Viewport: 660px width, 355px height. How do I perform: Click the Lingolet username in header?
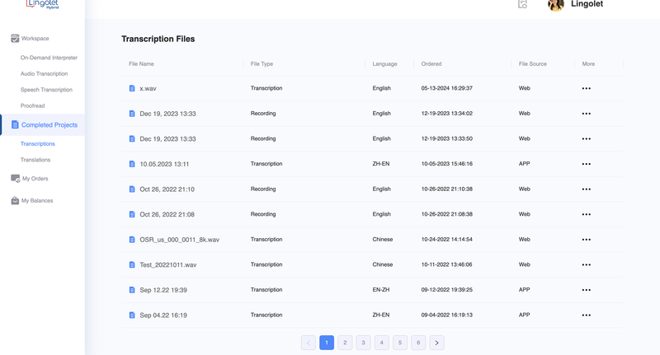[x=587, y=4]
